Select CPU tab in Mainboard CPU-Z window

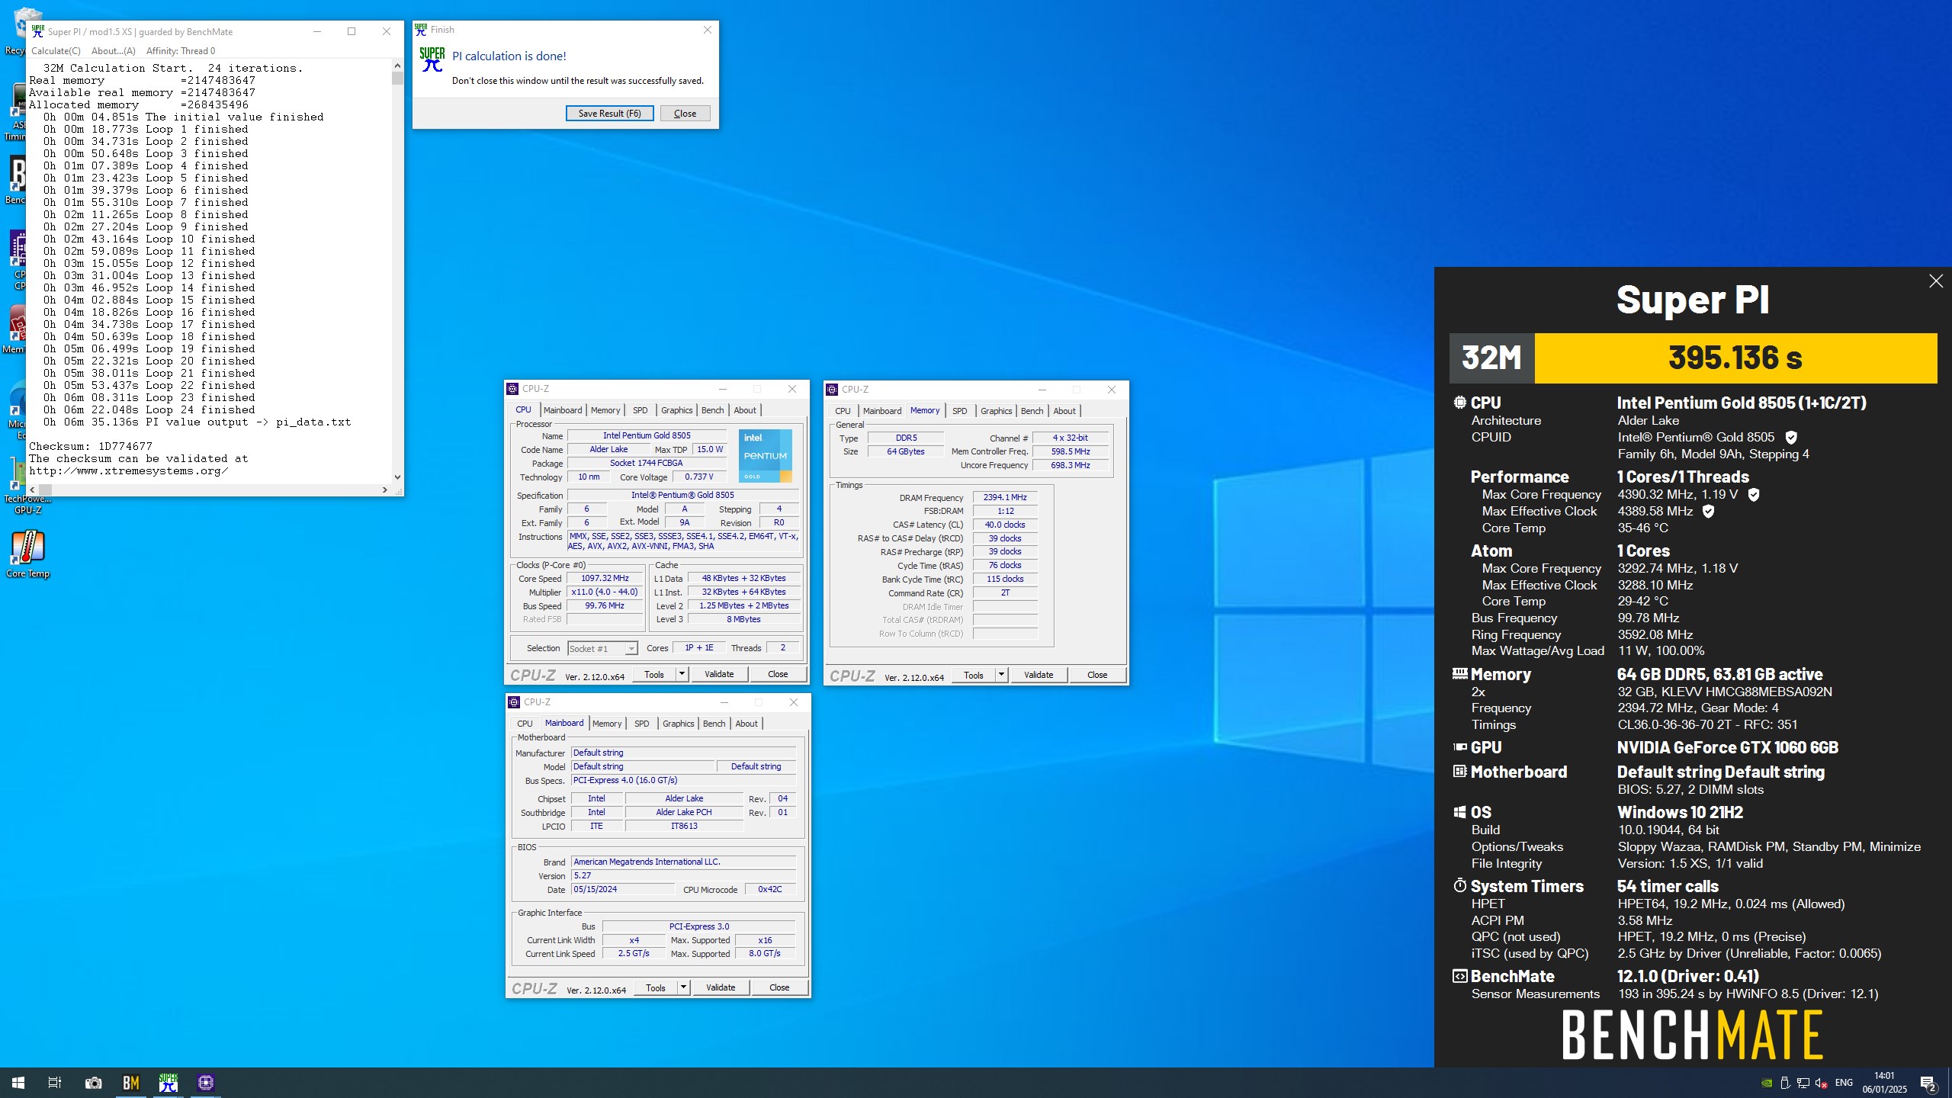(525, 724)
